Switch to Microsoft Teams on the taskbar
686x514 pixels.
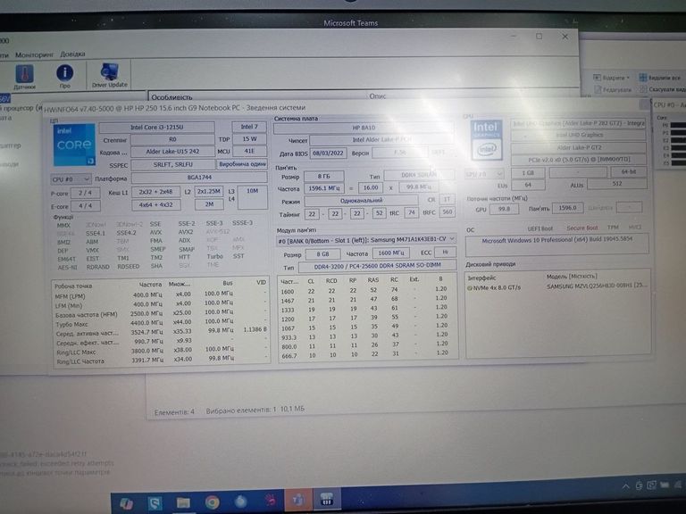(x=297, y=502)
